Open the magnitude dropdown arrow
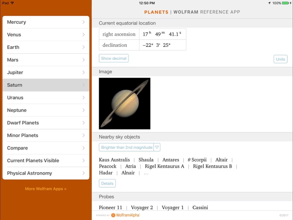This screenshot has width=293, height=220. 157,148
